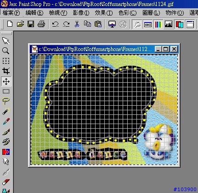
Task: Select the Clone Brush tool
Action: (x=6, y=142)
